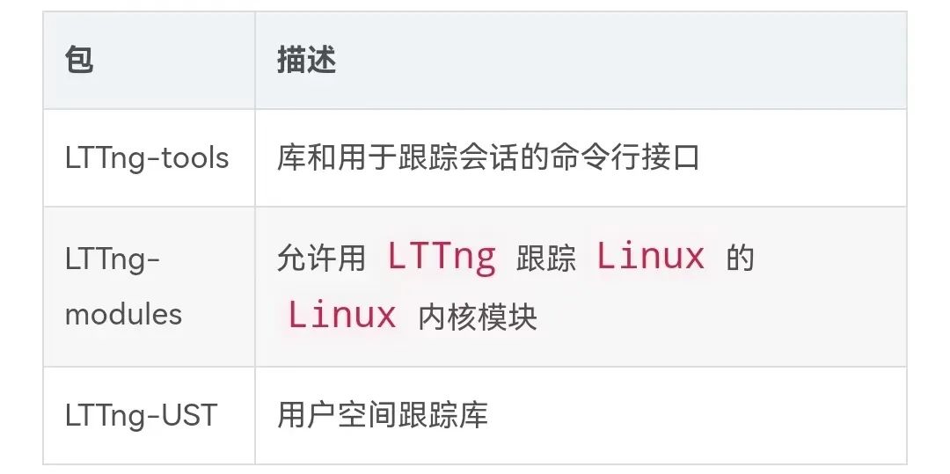The image size is (950, 474).
Task: Click 跟踪 between LTTng and Linux code
Action: click(546, 259)
